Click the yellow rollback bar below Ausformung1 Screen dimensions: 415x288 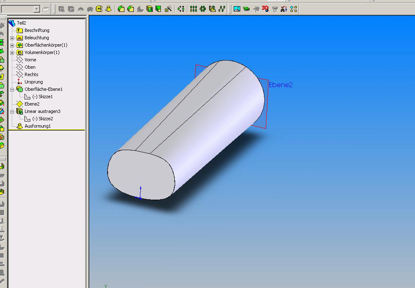47,130
